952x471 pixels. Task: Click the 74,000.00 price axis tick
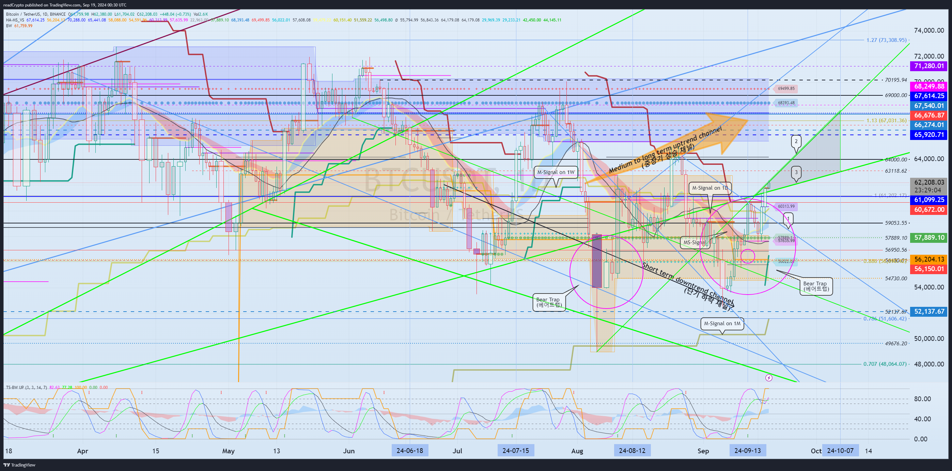click(929, 30)
